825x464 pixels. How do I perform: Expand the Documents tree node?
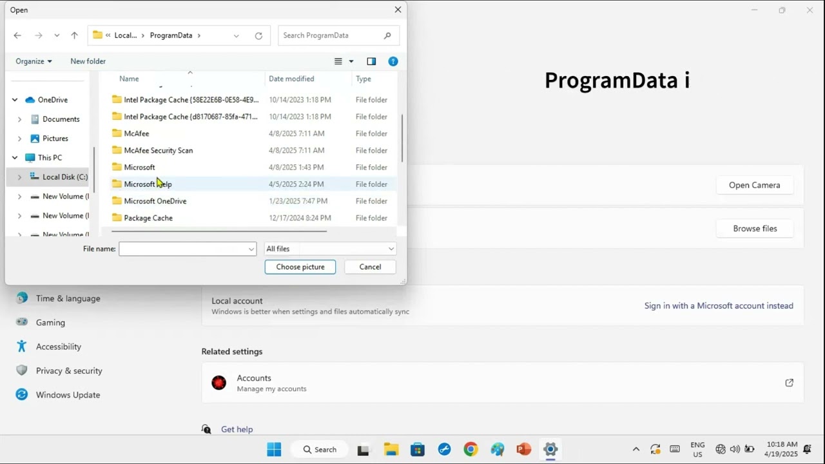click(19, 119)
